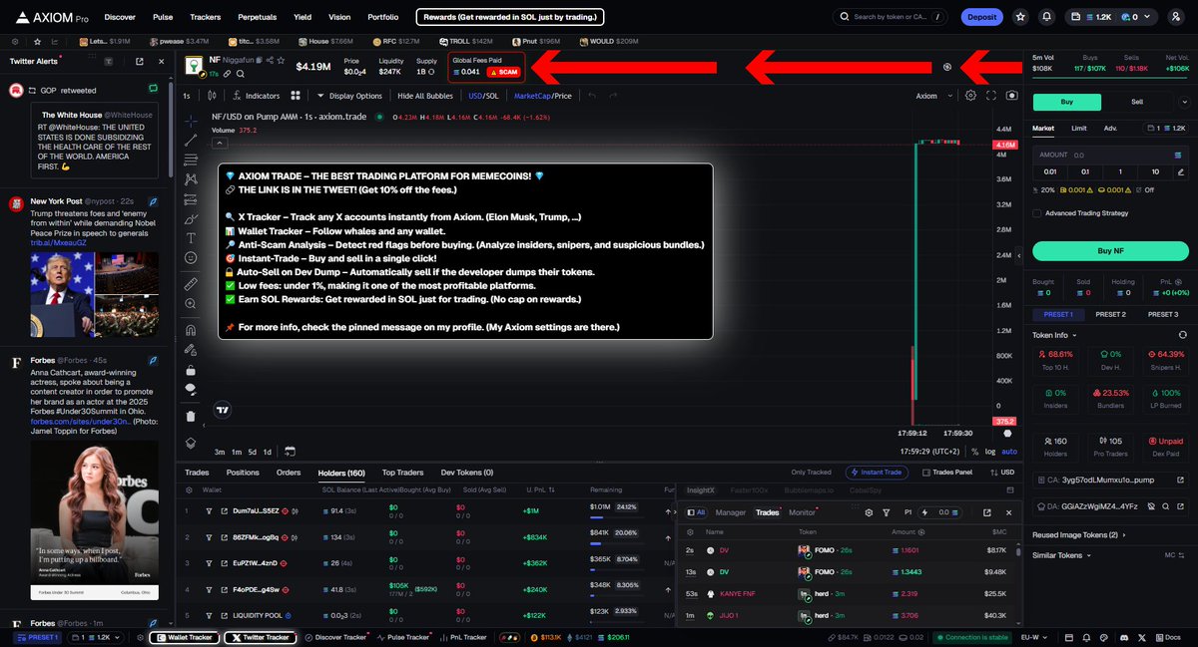Select the ruler measure tool

pos(191,284)
